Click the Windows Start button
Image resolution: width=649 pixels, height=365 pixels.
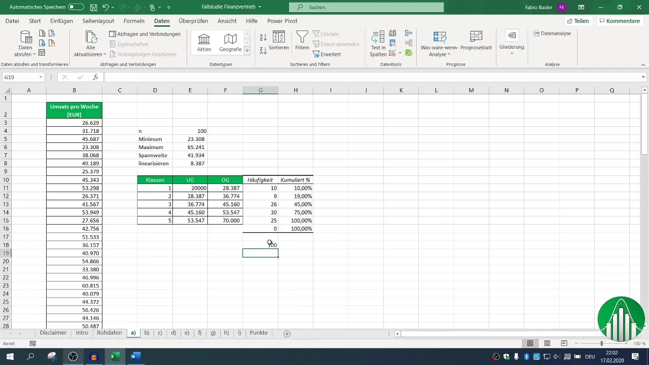click(x=10, y=356)
